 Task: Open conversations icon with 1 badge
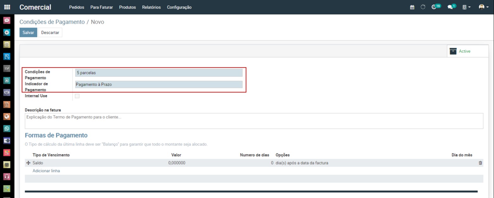click(450, 7)
